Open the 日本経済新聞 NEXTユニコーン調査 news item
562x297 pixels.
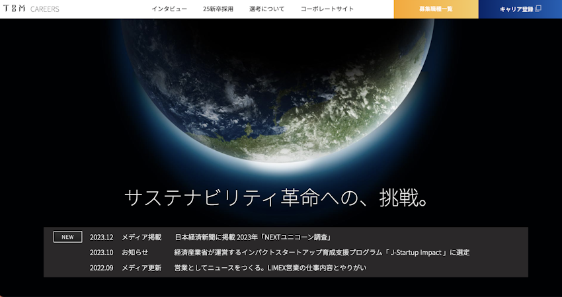(253, 237)
